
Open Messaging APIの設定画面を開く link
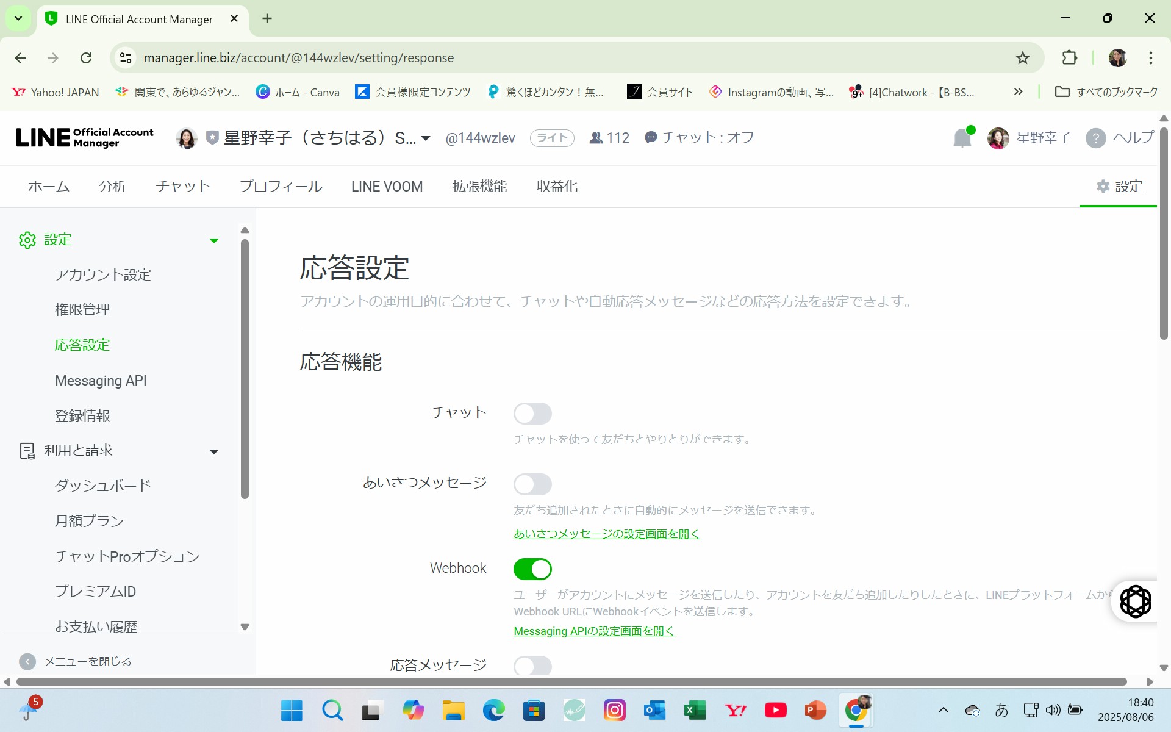pos(594,631)
